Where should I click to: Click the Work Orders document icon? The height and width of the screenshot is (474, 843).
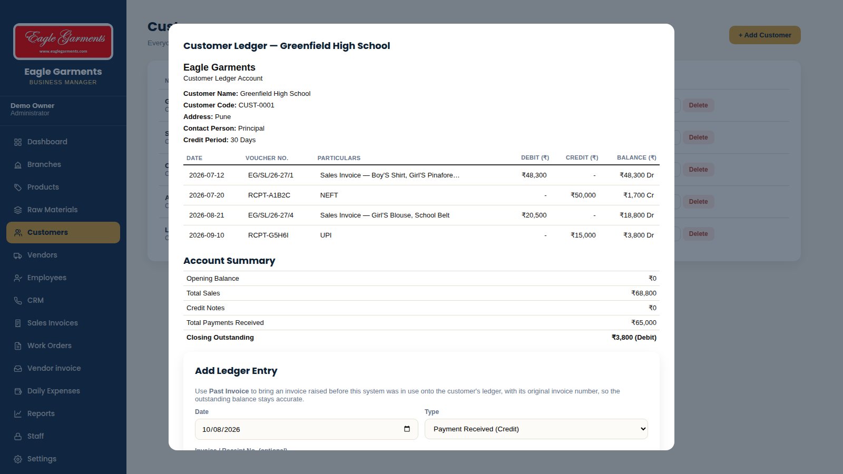18,346
